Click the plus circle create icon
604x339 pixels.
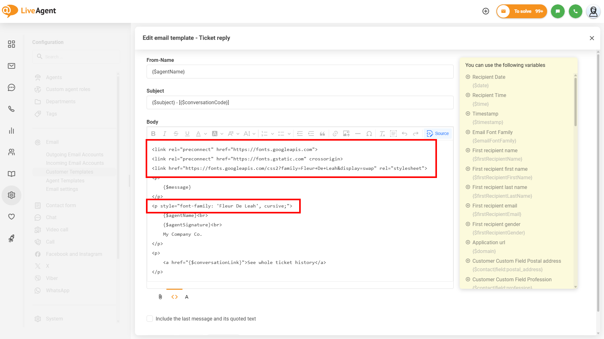(x=486, y=11)
